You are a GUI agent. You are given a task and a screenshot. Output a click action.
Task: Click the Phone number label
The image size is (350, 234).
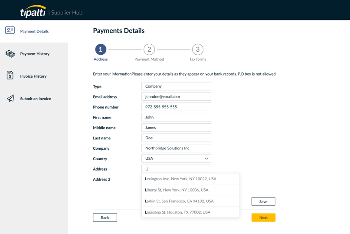pos(105,107)
